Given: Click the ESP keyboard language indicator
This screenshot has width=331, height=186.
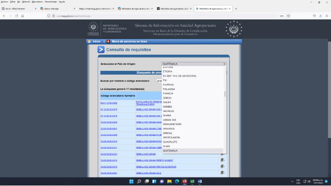Looking at the screenshot, I should 298,181.
